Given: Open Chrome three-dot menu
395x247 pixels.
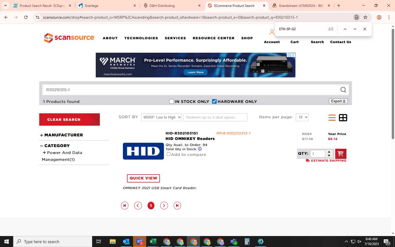Looking at the screenshot, I should (389, 17).
